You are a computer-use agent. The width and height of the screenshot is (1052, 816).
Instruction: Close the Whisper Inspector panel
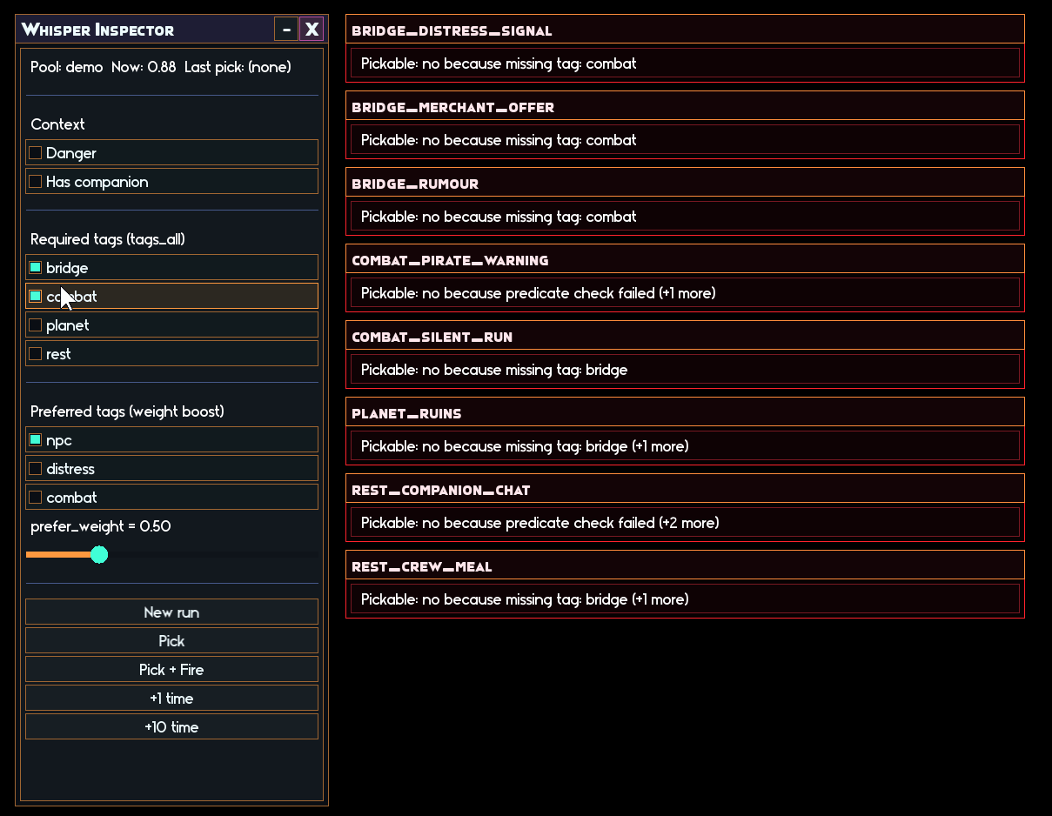[312, 30]
